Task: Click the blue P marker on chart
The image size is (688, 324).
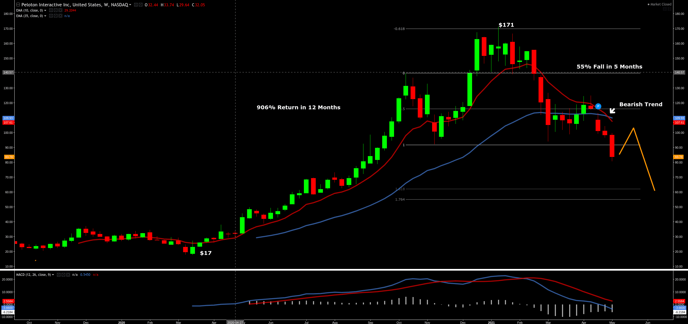Action: (598, 106)
